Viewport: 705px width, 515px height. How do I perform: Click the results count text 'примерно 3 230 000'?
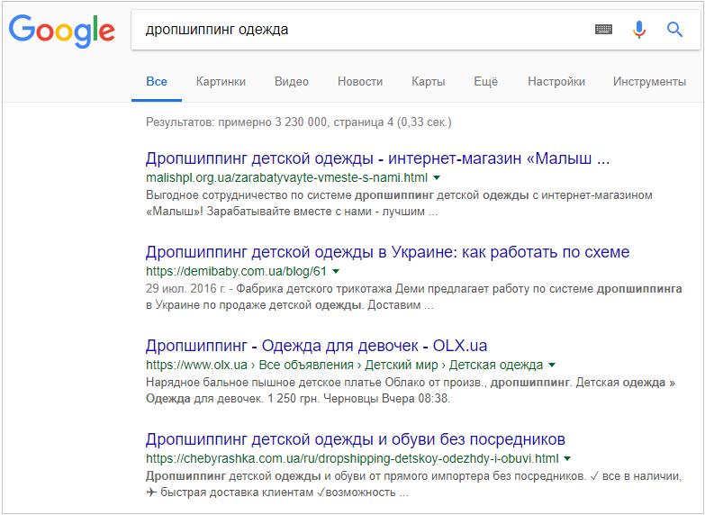pos(273,122)
